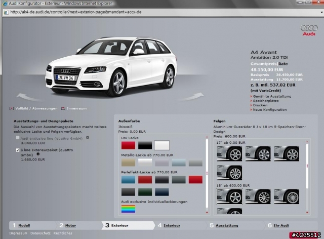Select the third 17" wheel thumbnail

287,153
